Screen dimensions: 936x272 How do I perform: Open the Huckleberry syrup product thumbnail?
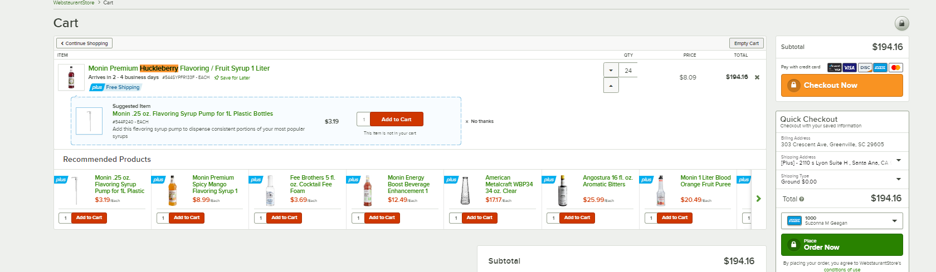(x=71, y=77)
